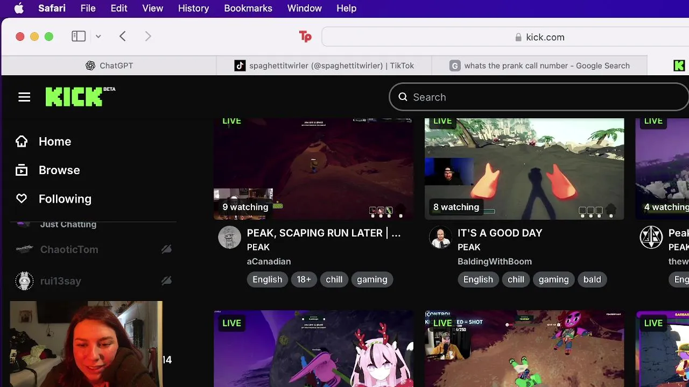689x387 pixels.
Task: Select rui13say in the sidebar
Action: click(61, 281)
